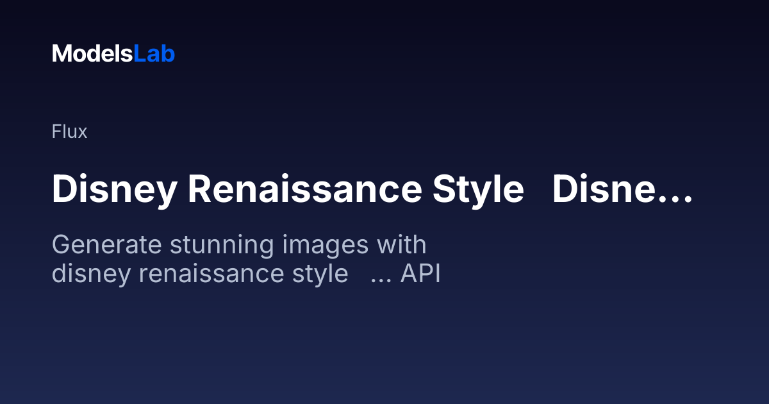
Task: Click the word "with" in the description
Action: coord(401,245)
